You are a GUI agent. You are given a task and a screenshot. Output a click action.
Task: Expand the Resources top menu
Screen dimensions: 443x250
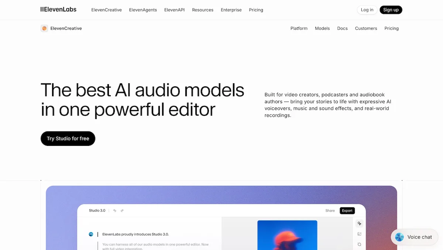tap(202, 10)
